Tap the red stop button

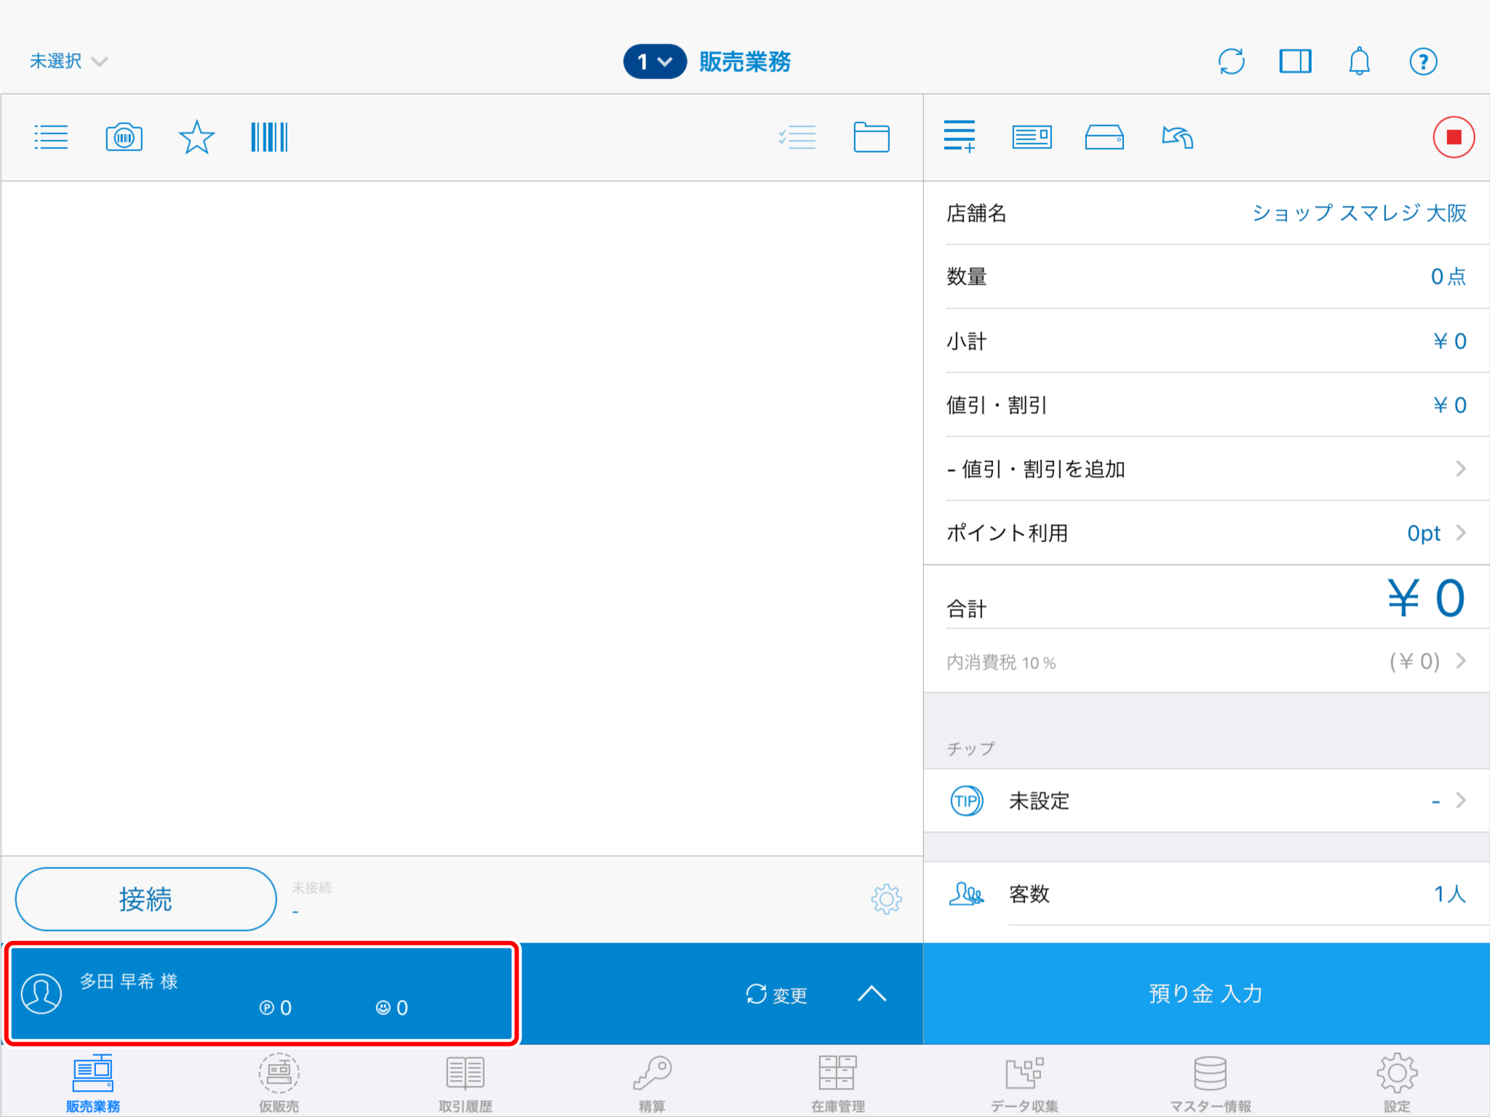(x=1454, y=137)
